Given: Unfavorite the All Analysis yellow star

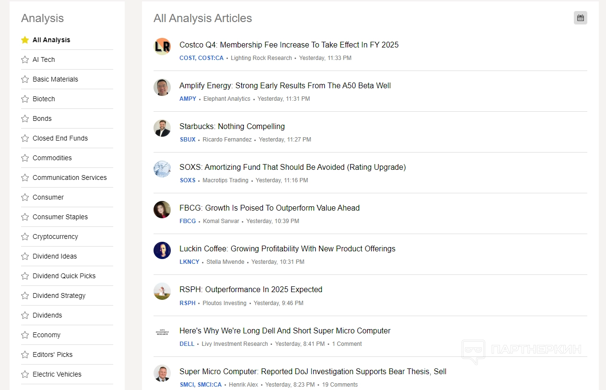Looking at the screenshot, I should (25, 40).
